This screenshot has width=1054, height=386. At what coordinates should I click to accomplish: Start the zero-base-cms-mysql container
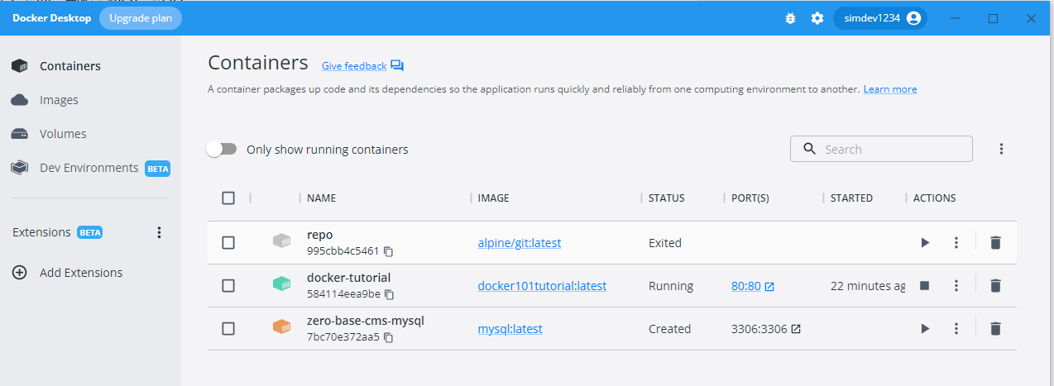[x=925, y=329]
